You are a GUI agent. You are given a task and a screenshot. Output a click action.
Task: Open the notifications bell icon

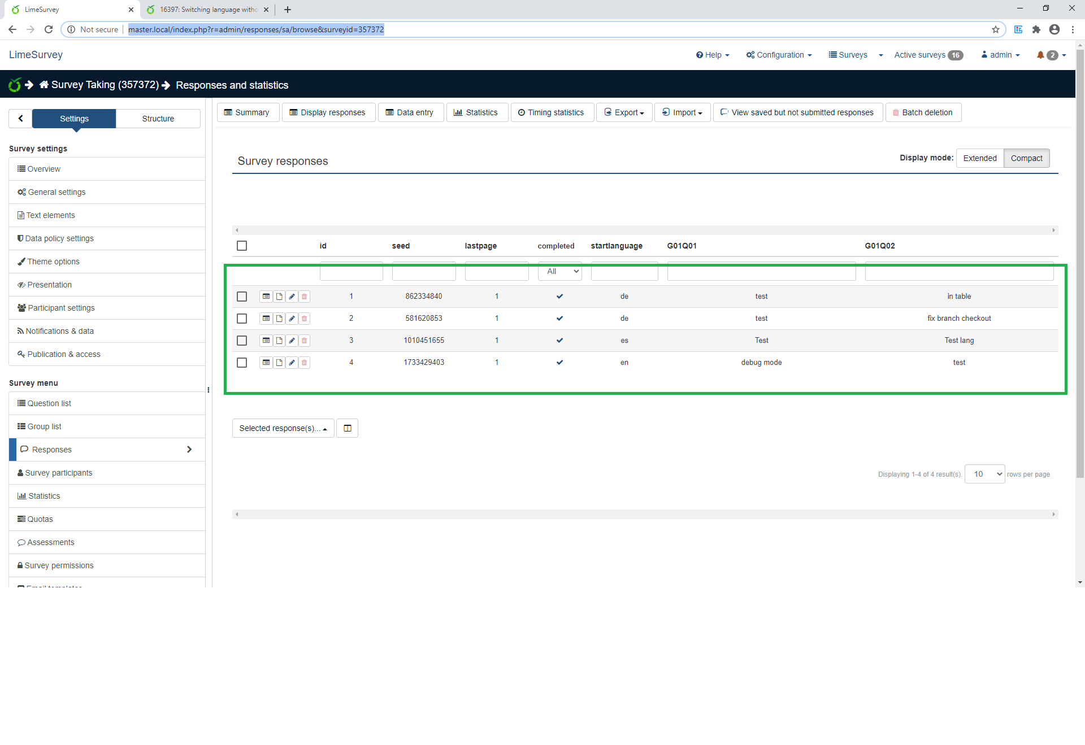[x=1040, y=55]
